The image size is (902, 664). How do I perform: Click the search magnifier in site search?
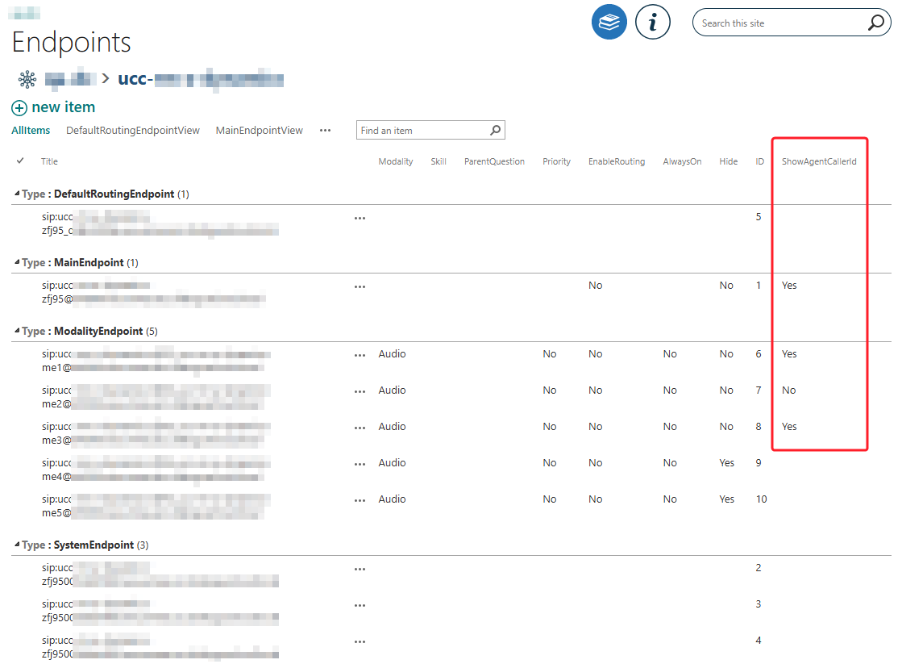[876, 23]
